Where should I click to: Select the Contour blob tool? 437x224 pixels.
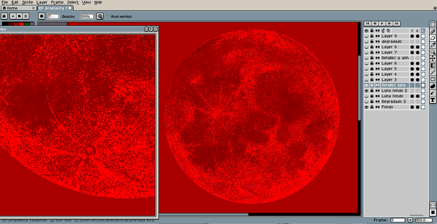point(433,86)
